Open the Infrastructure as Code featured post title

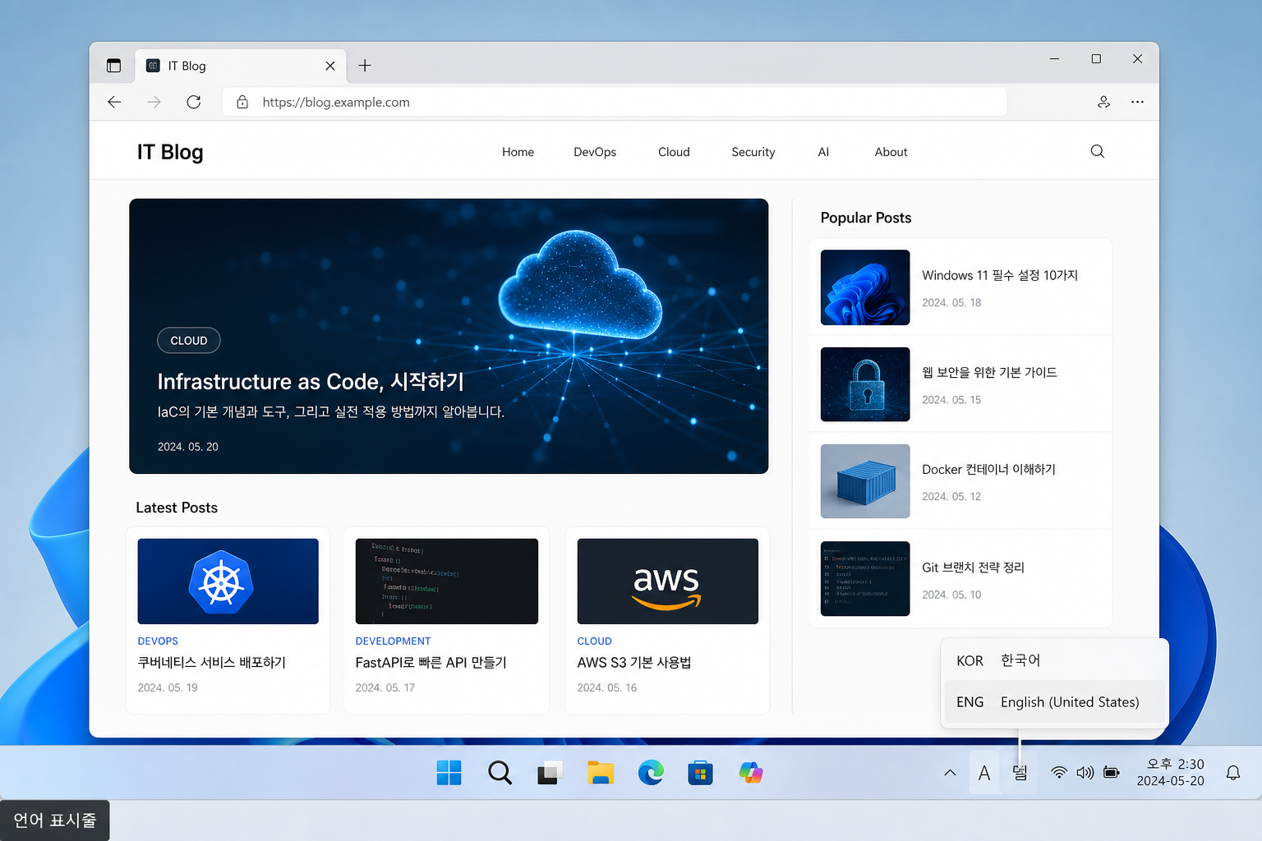[x=311, y=382]
